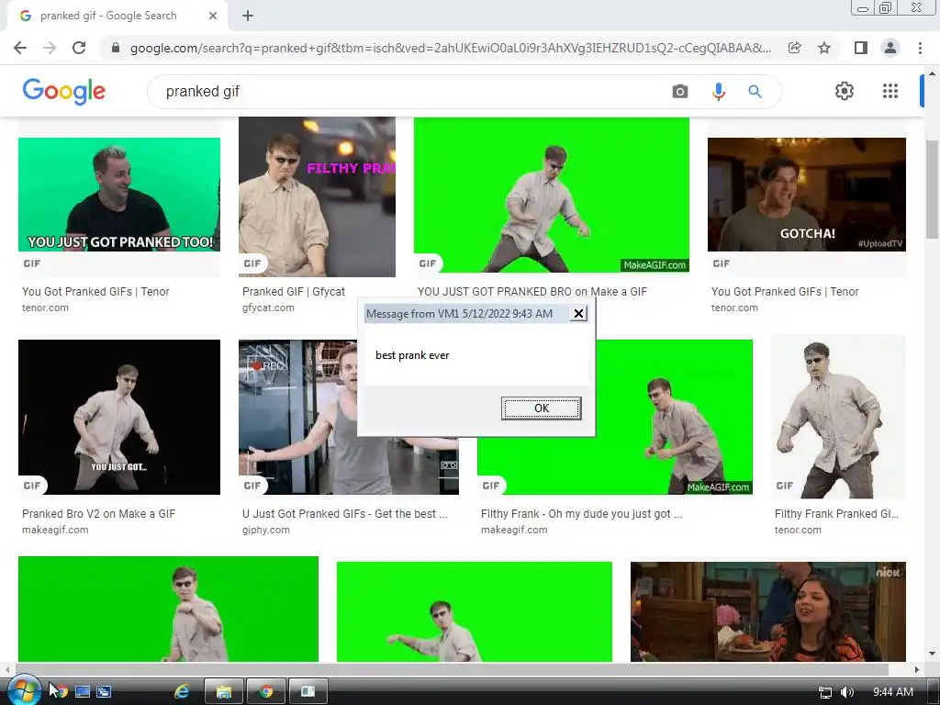
Task: Open 'Filthy Frank Pranked GI...' title link
Action: tap(836, 514)
